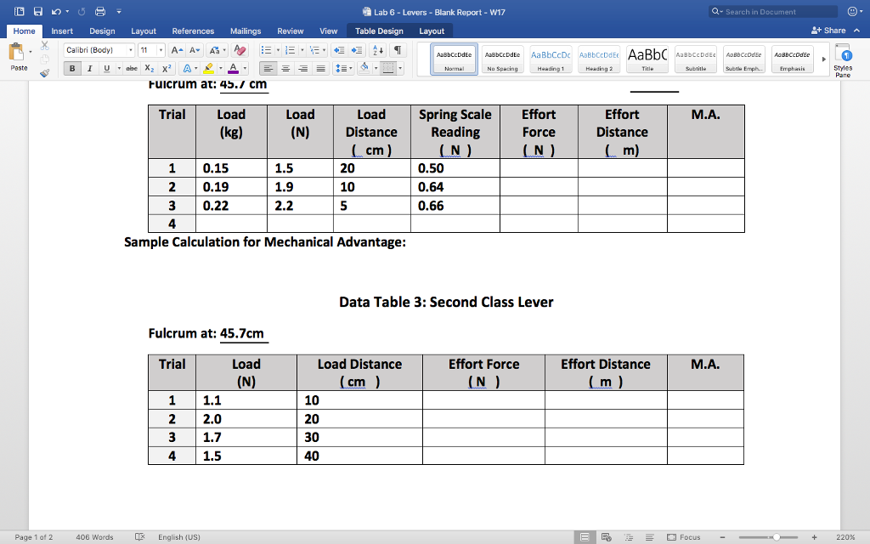The height and width of the screenshot is (544, 870).
Task: Toggle bold formatting in the ribbon
Action: click(x=71, y=68)
